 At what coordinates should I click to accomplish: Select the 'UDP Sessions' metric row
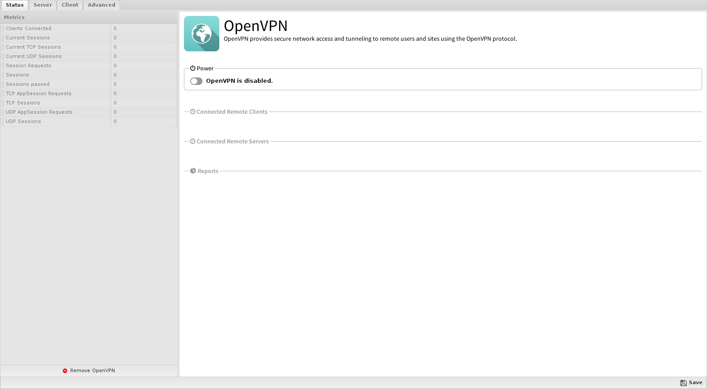tap(89, 121)
